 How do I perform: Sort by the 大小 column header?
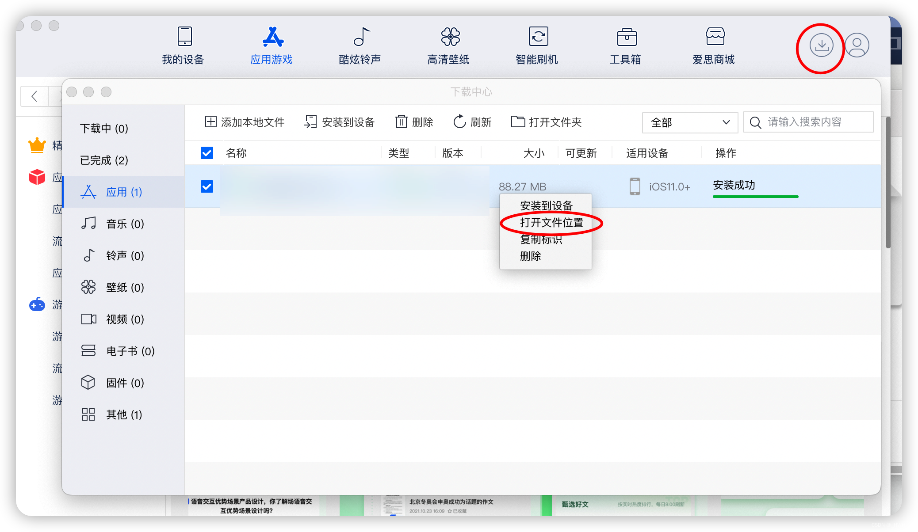tap(534, 153)
